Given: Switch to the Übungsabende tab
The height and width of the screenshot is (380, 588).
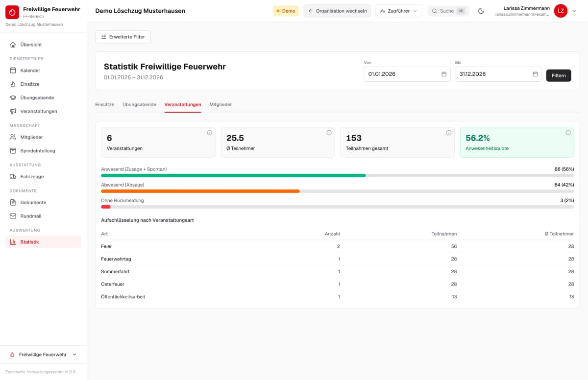Looking at the screenshot, I should pos(139,104).
